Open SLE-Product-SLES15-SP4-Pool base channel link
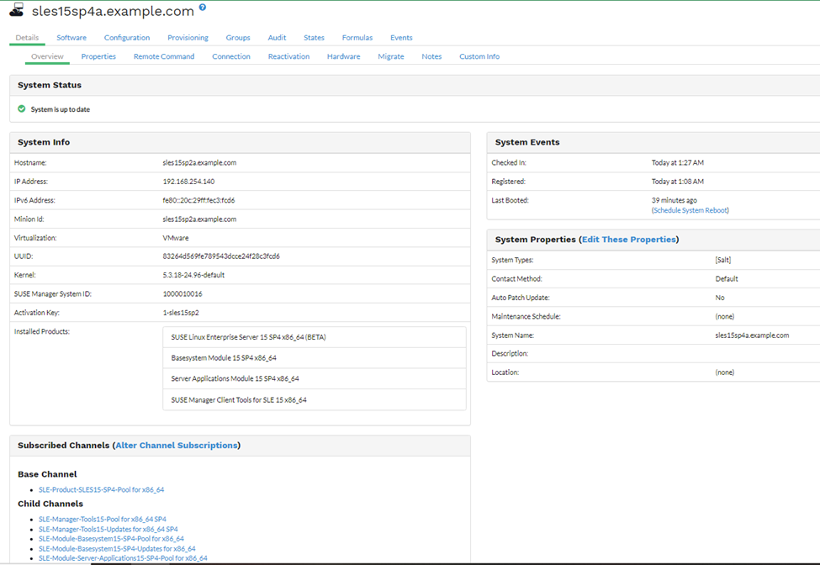 pos(101,489)
